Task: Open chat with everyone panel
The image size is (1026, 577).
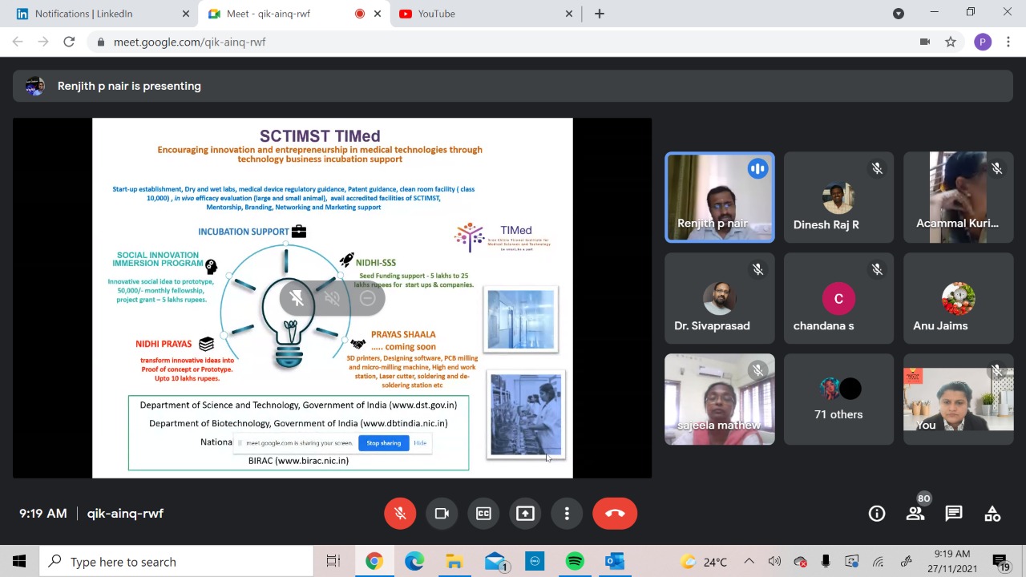Action: [x=954, y=514]
